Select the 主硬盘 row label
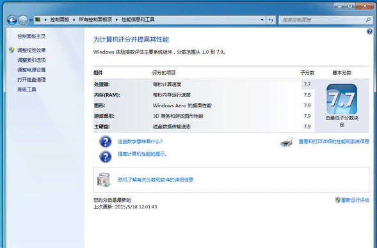This screenshot has height=248, width=377. (102, 127)
